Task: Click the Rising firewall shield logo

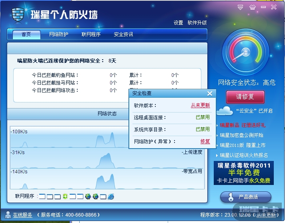Action: click(x=18, y=15)
